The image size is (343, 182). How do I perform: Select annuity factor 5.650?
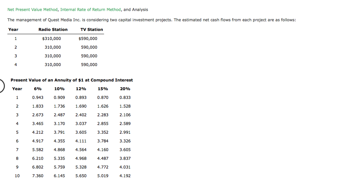click(81, 176)
